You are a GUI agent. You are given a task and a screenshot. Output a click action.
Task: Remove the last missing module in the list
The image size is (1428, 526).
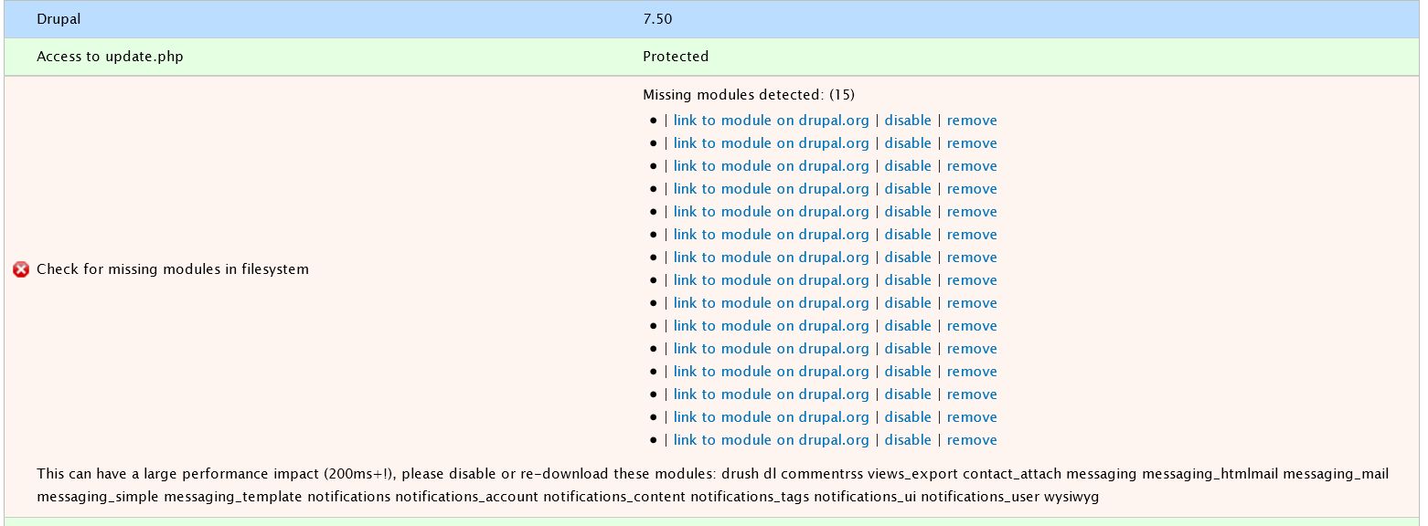(972, 439)
